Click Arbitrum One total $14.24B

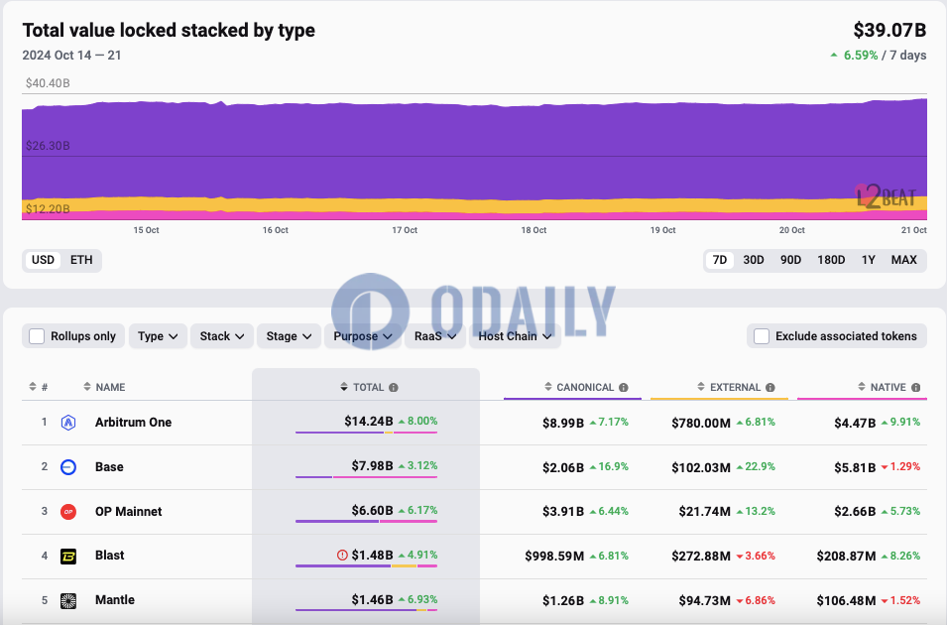(369, 422)
